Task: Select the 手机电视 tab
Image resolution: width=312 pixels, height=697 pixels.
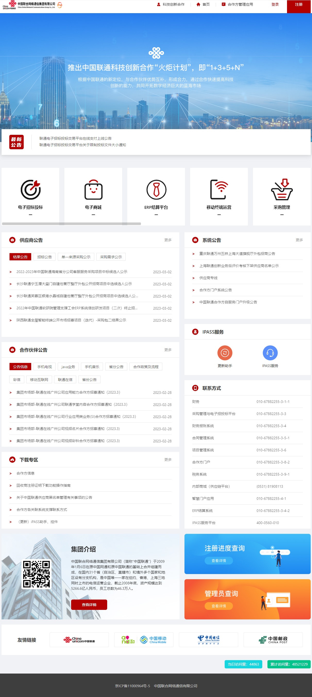Action: (45, 367)
